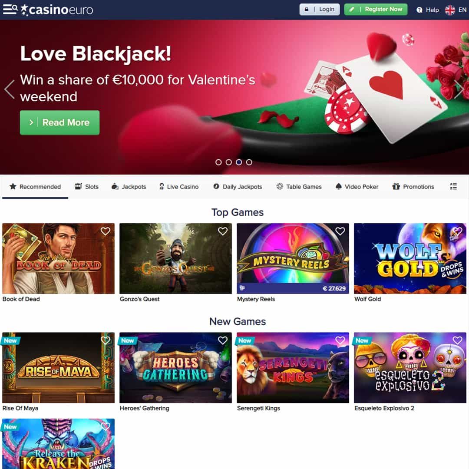Advance to the next banner slide

459,89
